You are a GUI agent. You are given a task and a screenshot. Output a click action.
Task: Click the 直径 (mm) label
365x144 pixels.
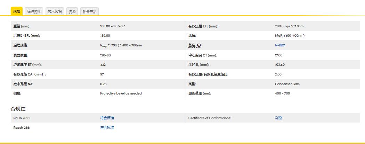22,26
